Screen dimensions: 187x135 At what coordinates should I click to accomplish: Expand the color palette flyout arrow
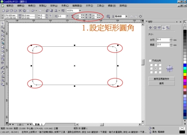[x=185, y=124]
